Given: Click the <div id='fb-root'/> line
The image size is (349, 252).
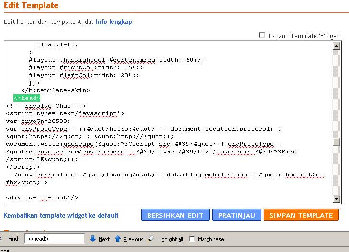Looking at the screenshot, I should (x=42, y=197).
